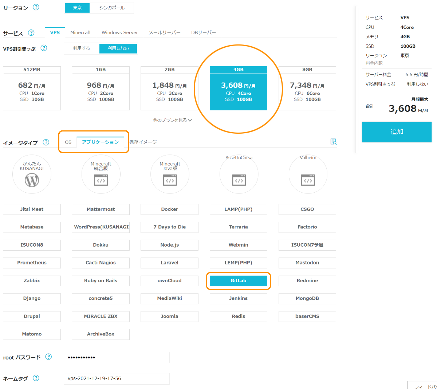
Task: Select the 4GB plan card
Action: click(239, 88)
